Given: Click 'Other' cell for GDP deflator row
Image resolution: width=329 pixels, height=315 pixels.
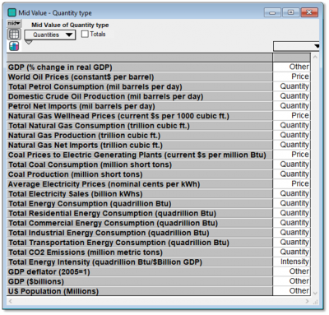Looking at the screenshot, I should tap(292, 271).
